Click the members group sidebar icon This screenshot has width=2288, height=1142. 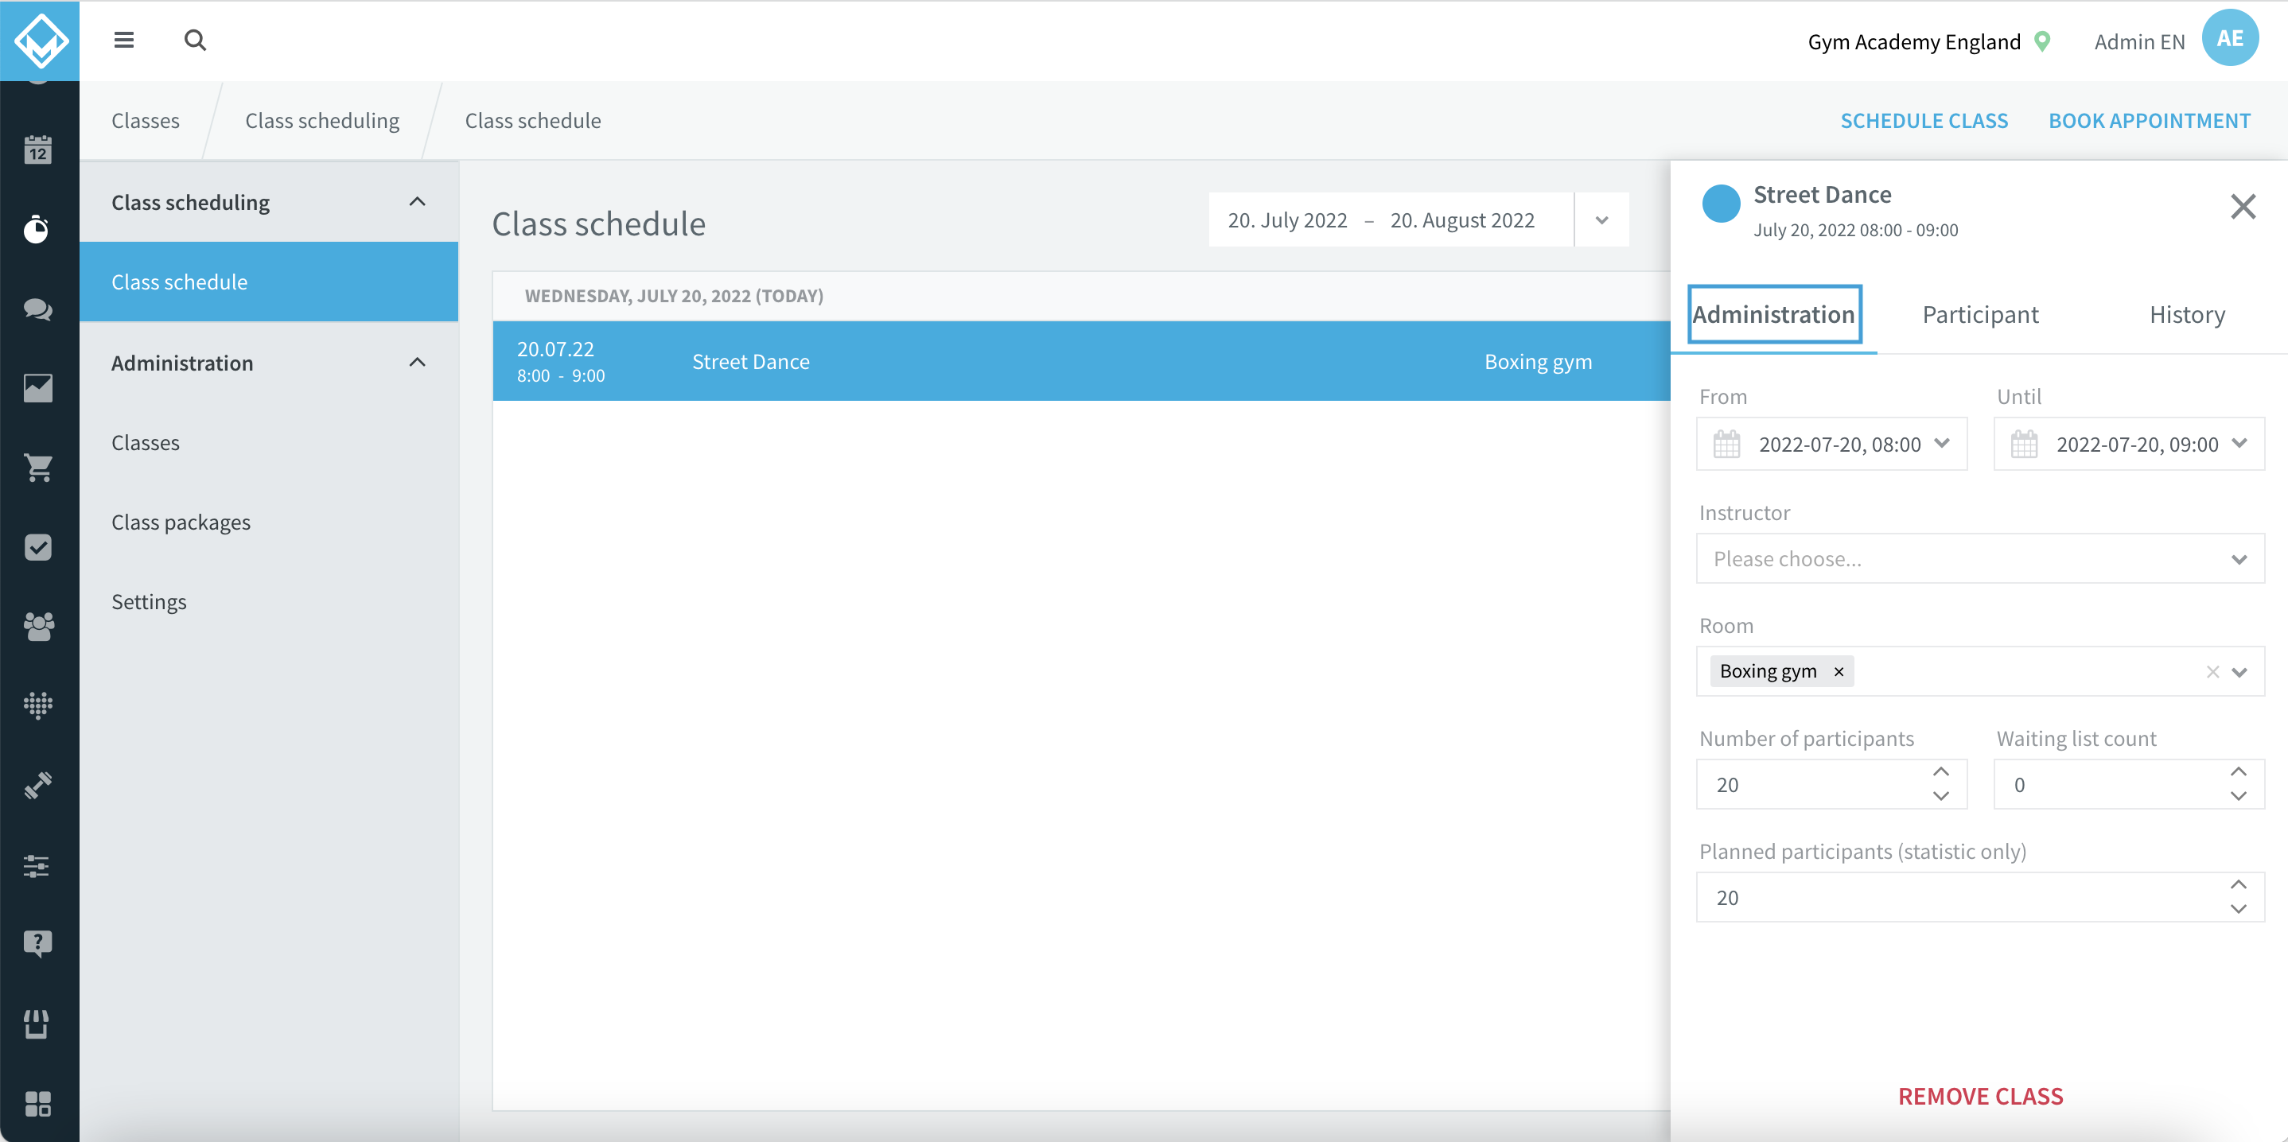(x=37, y=626)
